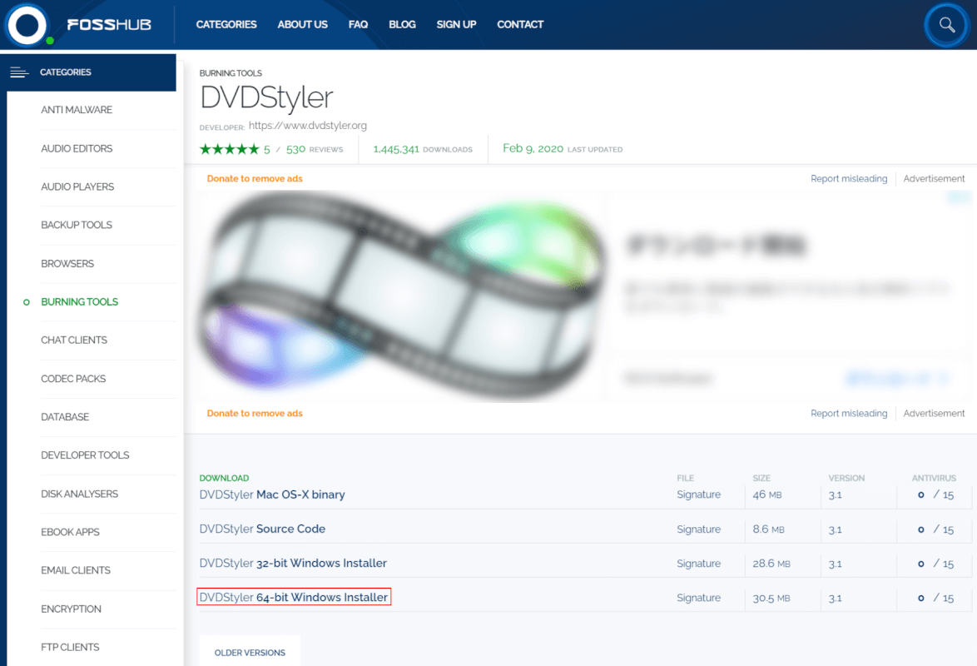The image size is (977, 666).
Task: Select Audio Players category
Action: pos(77,186)
